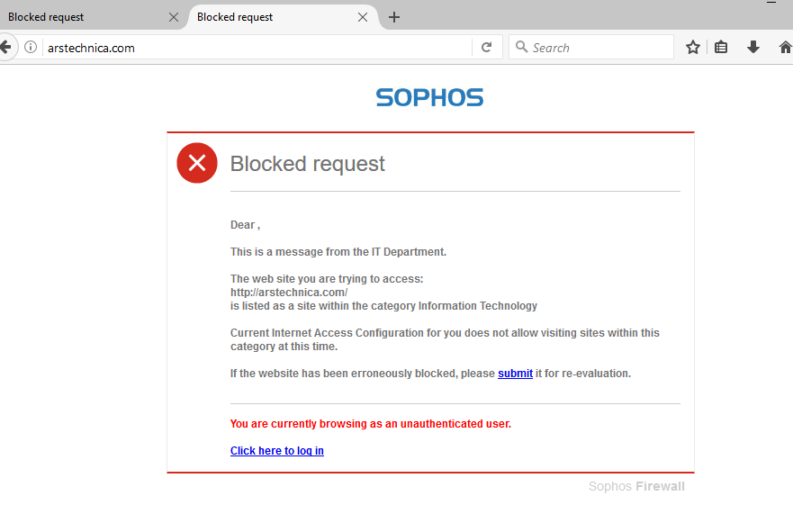The image size is (793, 505).
Task: Click the arstechnica.com address bar
Action: [257, 48]
